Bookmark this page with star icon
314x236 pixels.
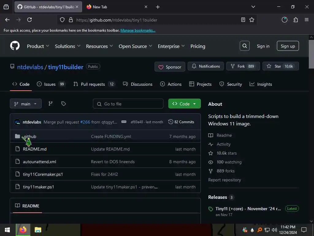252,20
